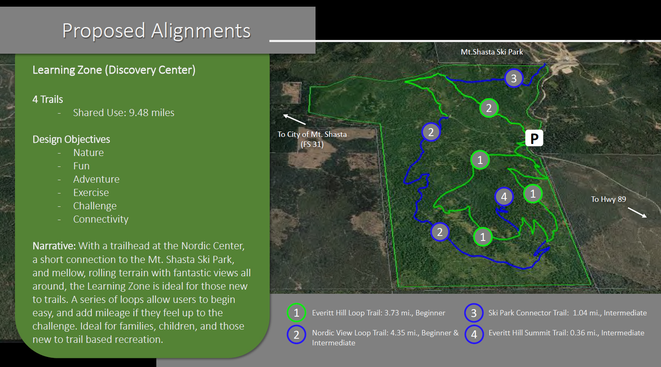Click the blue number 2 legend icon

tap(296, 335)
